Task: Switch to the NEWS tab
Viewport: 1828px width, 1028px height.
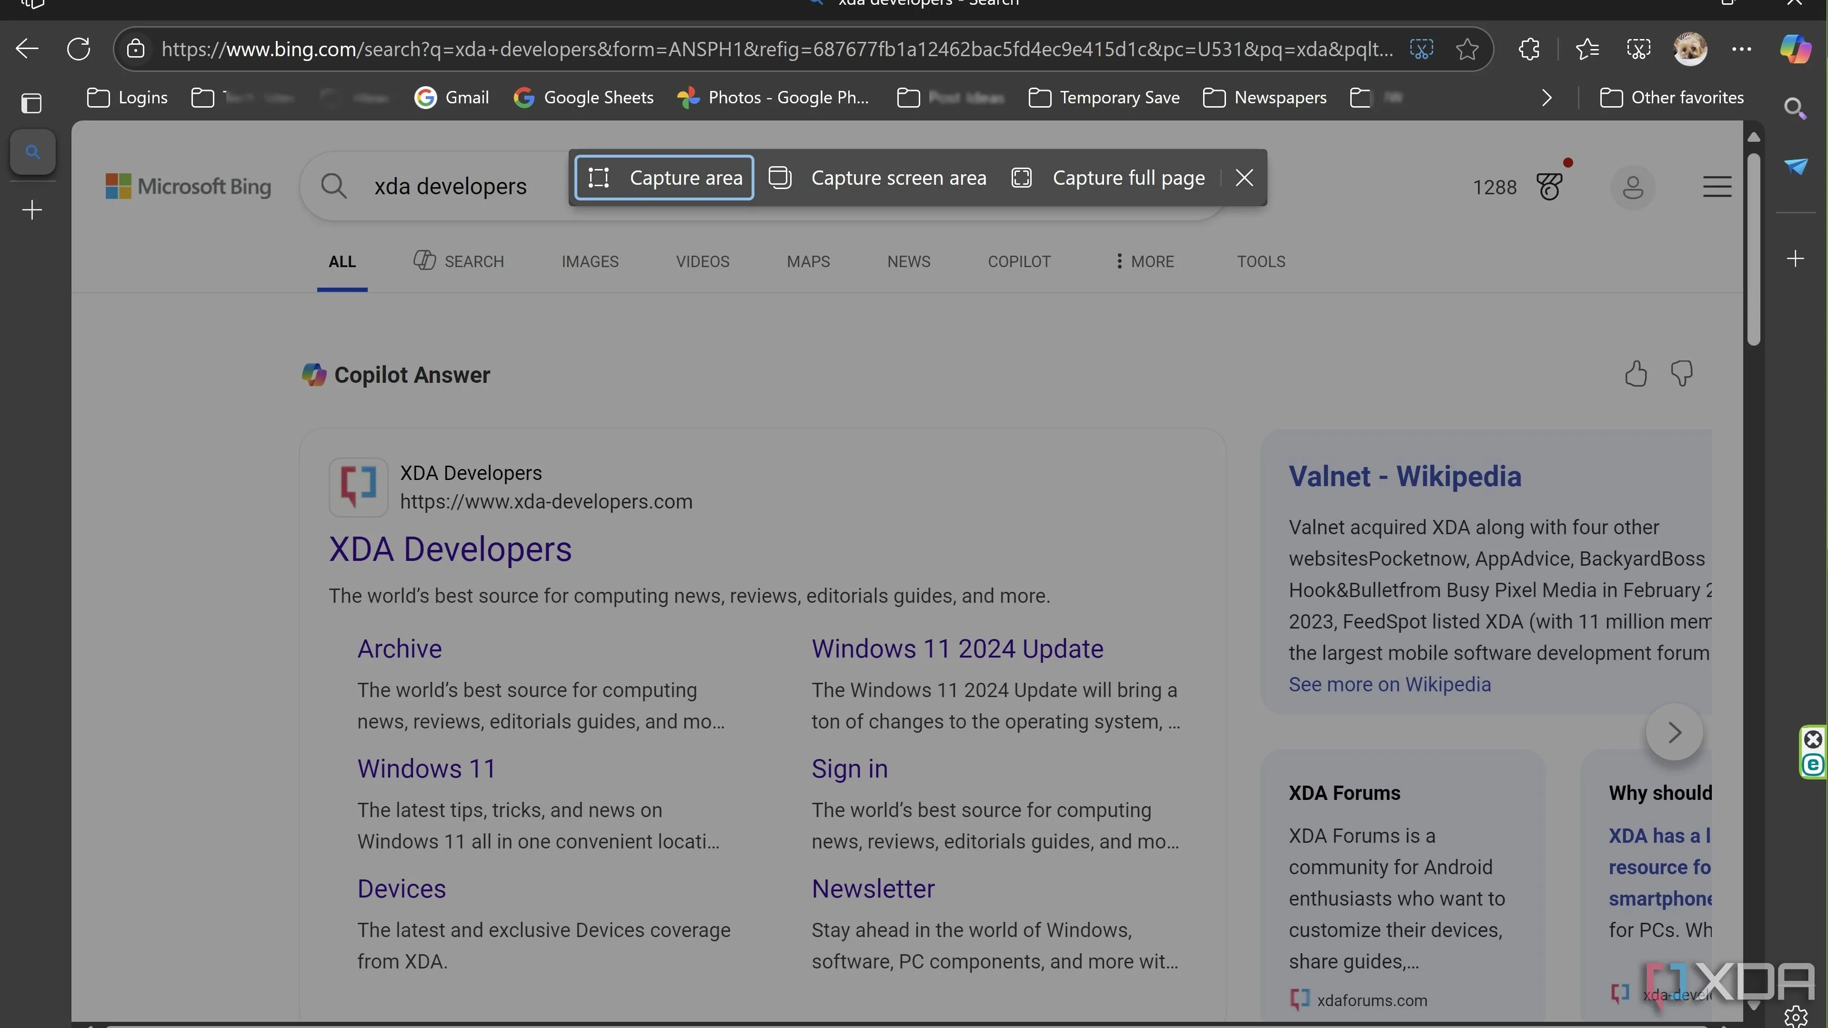Action: click(908, 262)
